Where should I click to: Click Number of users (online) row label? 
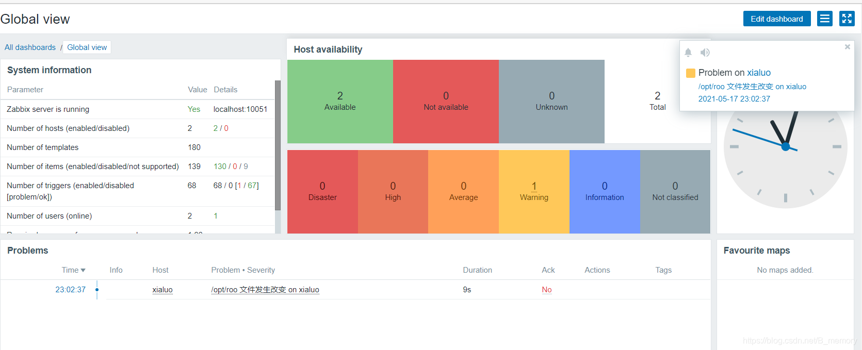[x=50, y=216]
